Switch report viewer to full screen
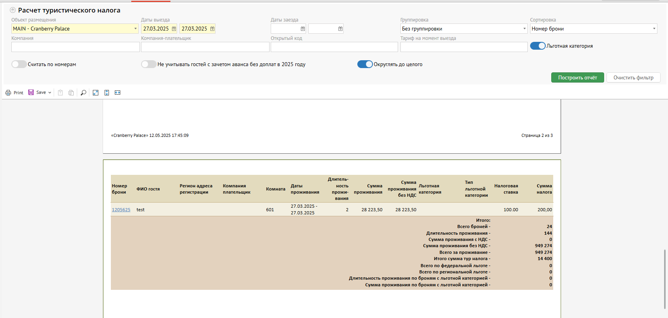 (96, 93)
